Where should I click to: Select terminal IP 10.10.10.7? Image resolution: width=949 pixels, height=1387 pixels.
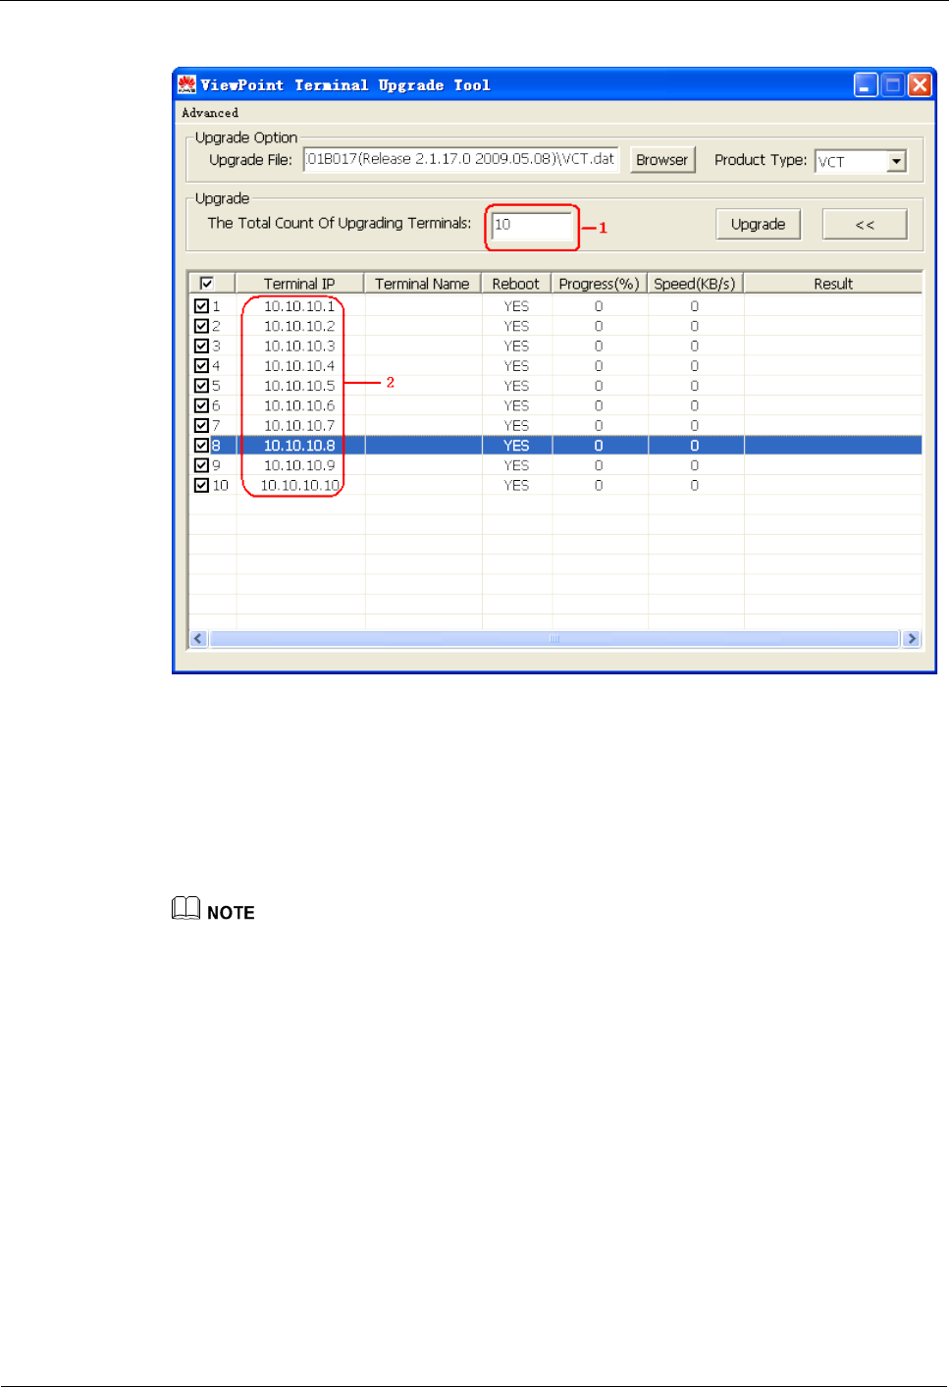(299, 425)
